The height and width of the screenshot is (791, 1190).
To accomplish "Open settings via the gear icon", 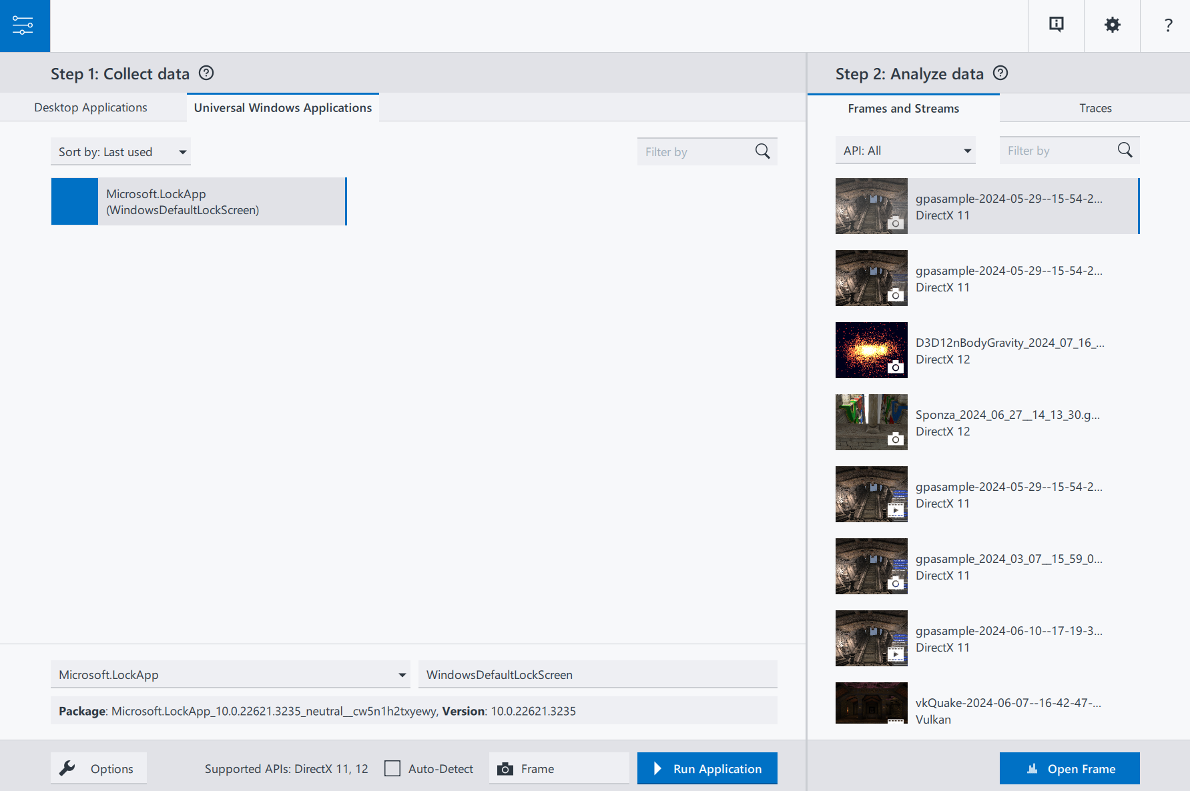I will pyautogui.click(x=1112, y=25).
